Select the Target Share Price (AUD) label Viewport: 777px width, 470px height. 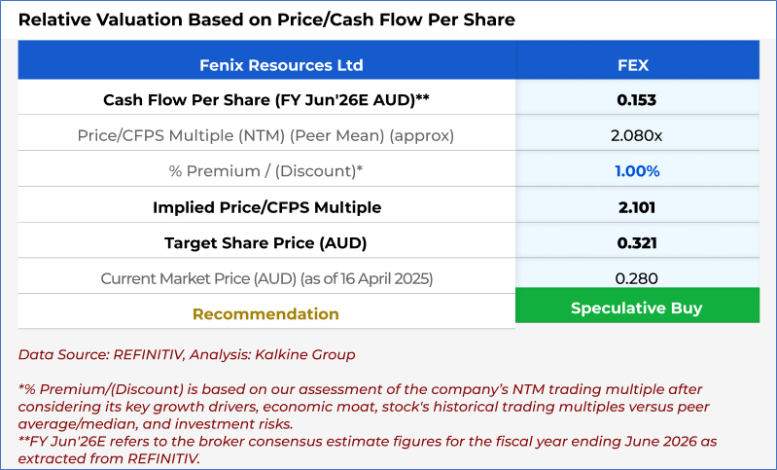click(x=266, y=242)
